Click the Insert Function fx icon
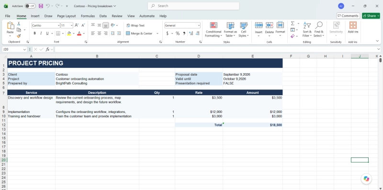This screenshot has height=190, width=383. (x=47, y=49)
